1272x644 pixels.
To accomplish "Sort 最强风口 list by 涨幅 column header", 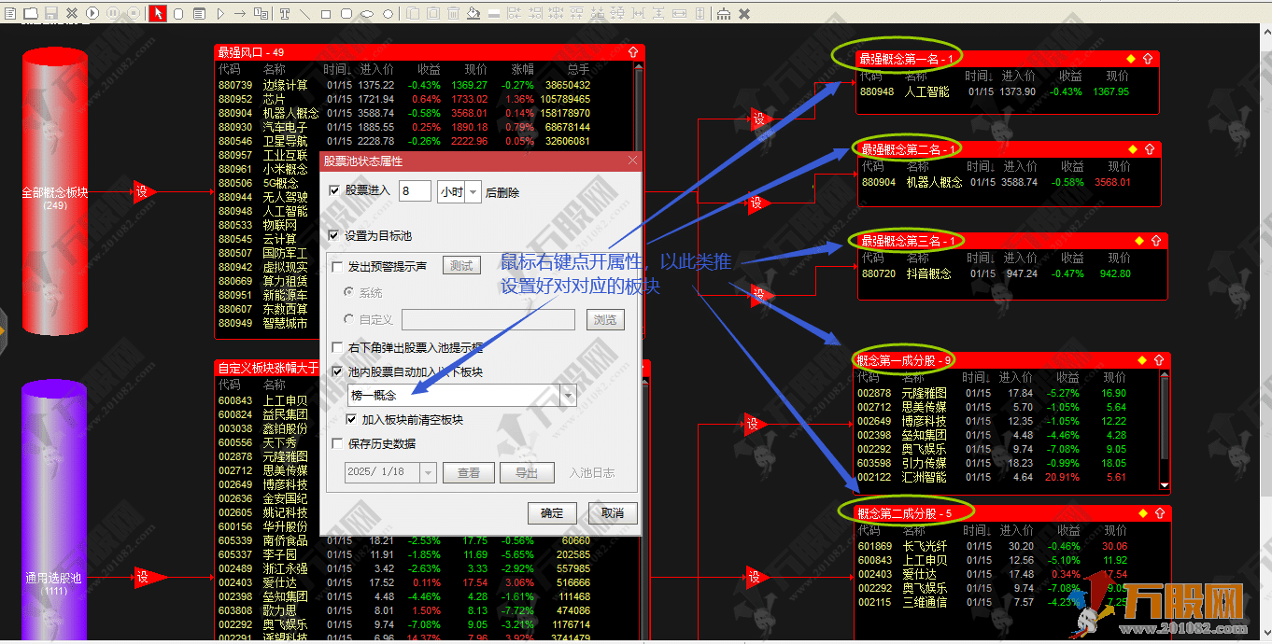I will click(522, 69).
